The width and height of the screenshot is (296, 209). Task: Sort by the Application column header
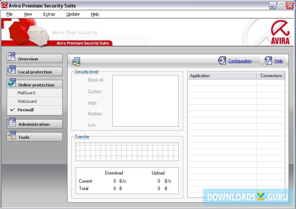(222, 76)
